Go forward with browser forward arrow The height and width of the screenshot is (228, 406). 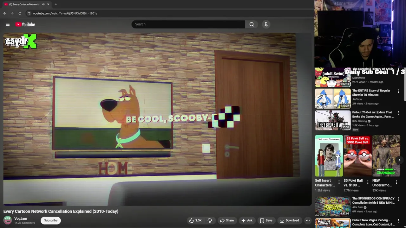tap(12, 13)
